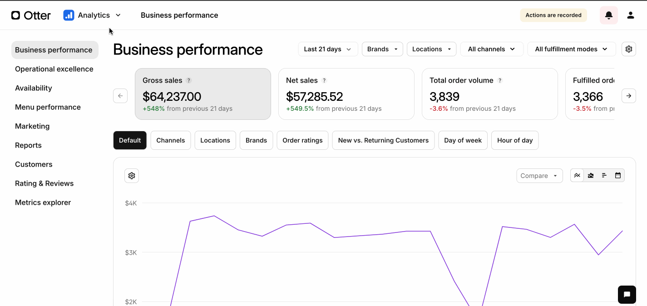647x306 pixels.
Task: Switch to the Order ratings tab
Action: 302,140
